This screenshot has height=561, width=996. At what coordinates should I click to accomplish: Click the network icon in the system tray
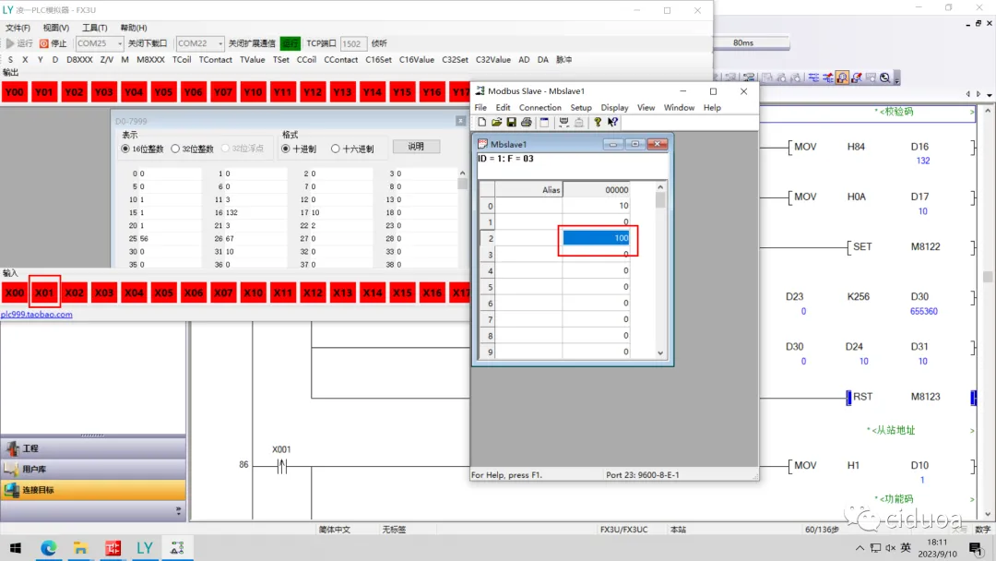coord(875,548)
